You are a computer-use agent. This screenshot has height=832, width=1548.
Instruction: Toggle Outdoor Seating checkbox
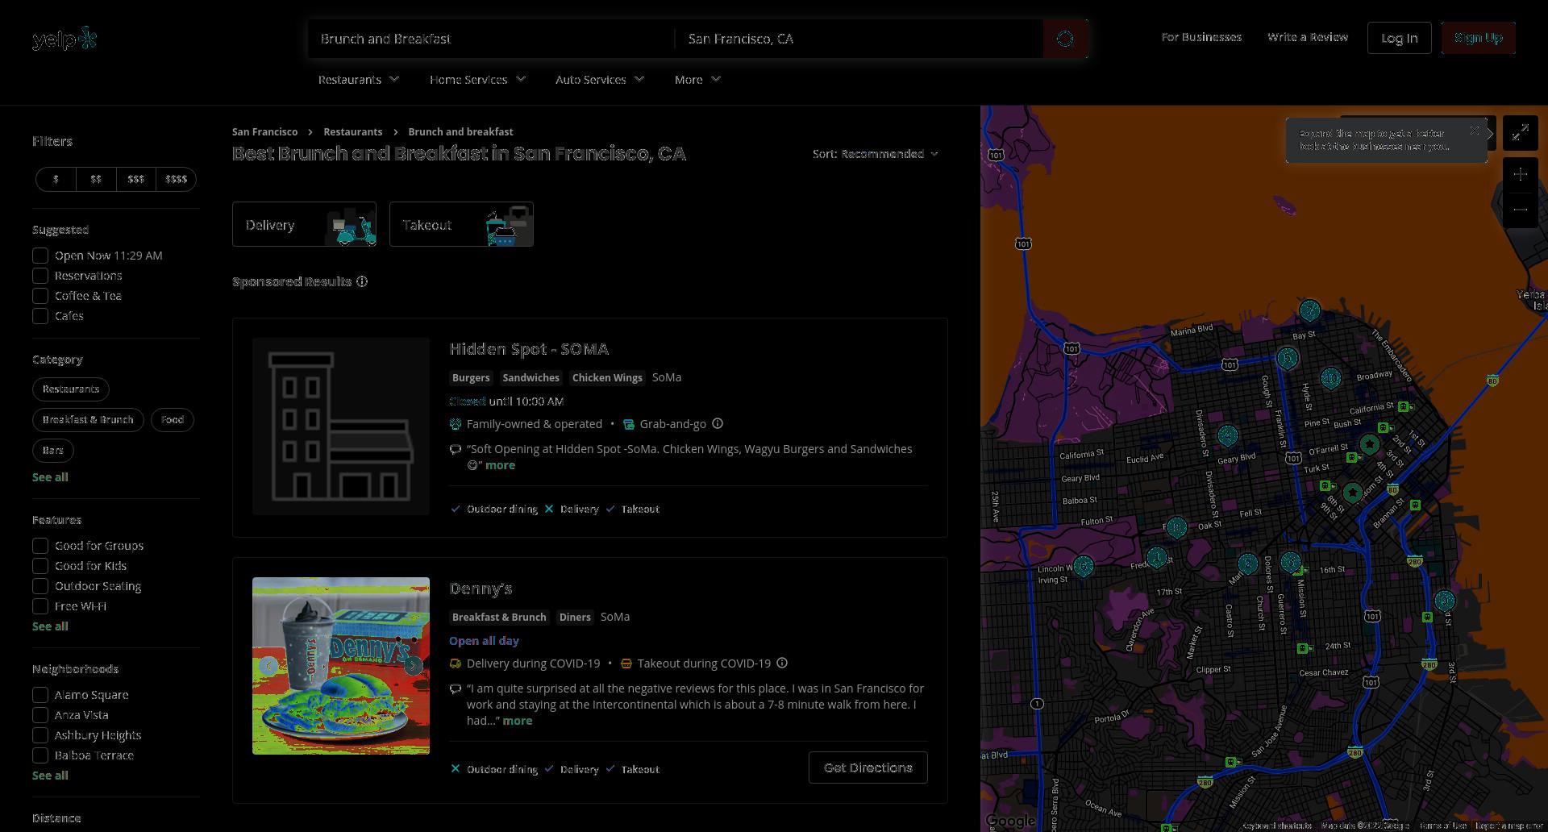[40, 586]
